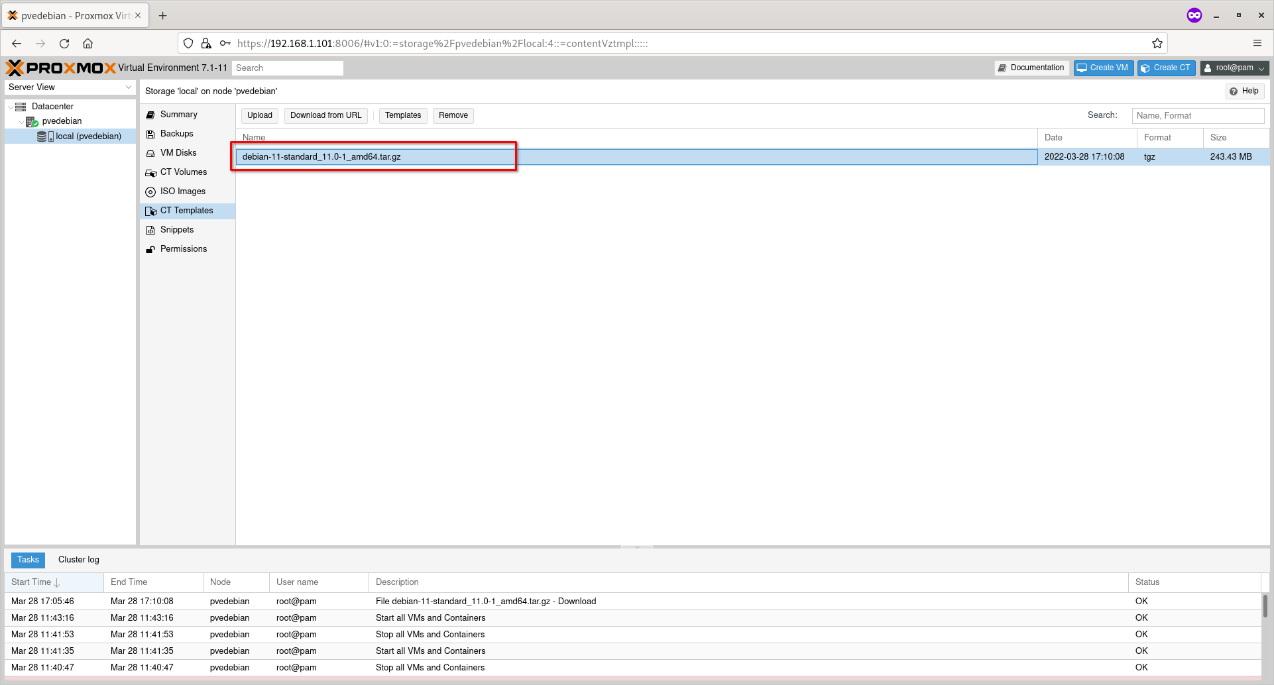Screen dimensions: 1274x685
Task: Sort by the Name column header
Action: (x=636, y=138)
